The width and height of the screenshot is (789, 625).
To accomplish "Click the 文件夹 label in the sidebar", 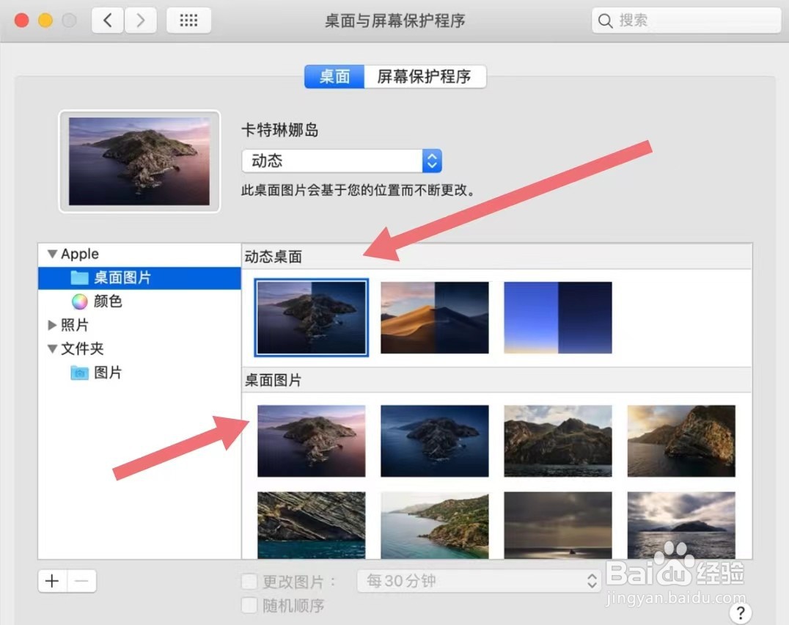I will 82,348.
